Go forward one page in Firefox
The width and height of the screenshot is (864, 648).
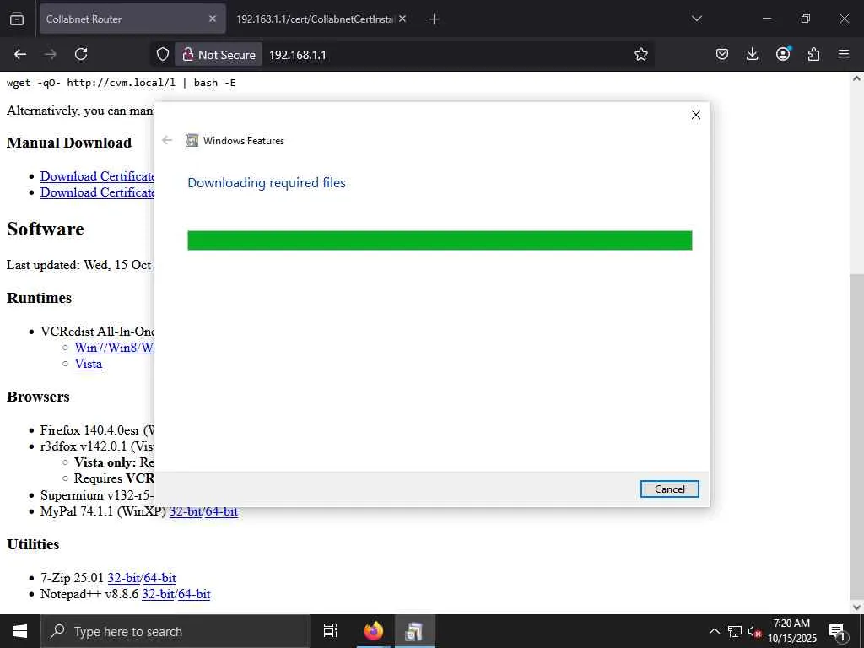tap(51, 54)
